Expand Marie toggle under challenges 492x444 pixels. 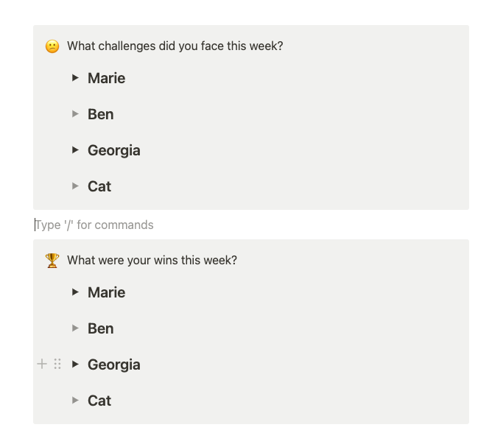(x=75, y=77)
